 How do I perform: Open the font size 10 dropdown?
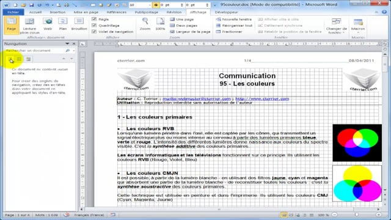pos(150,5)
